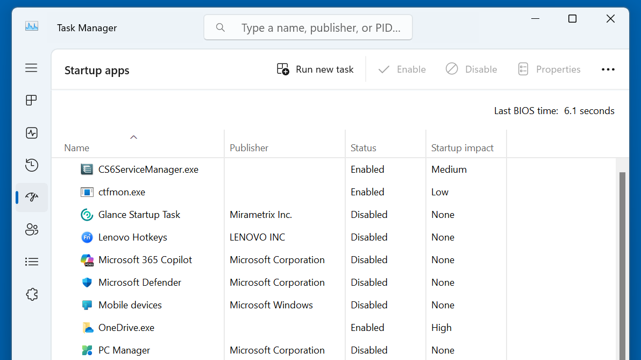
Task: Click the PC Manager app icon
Action: click(x=87, y=350)
